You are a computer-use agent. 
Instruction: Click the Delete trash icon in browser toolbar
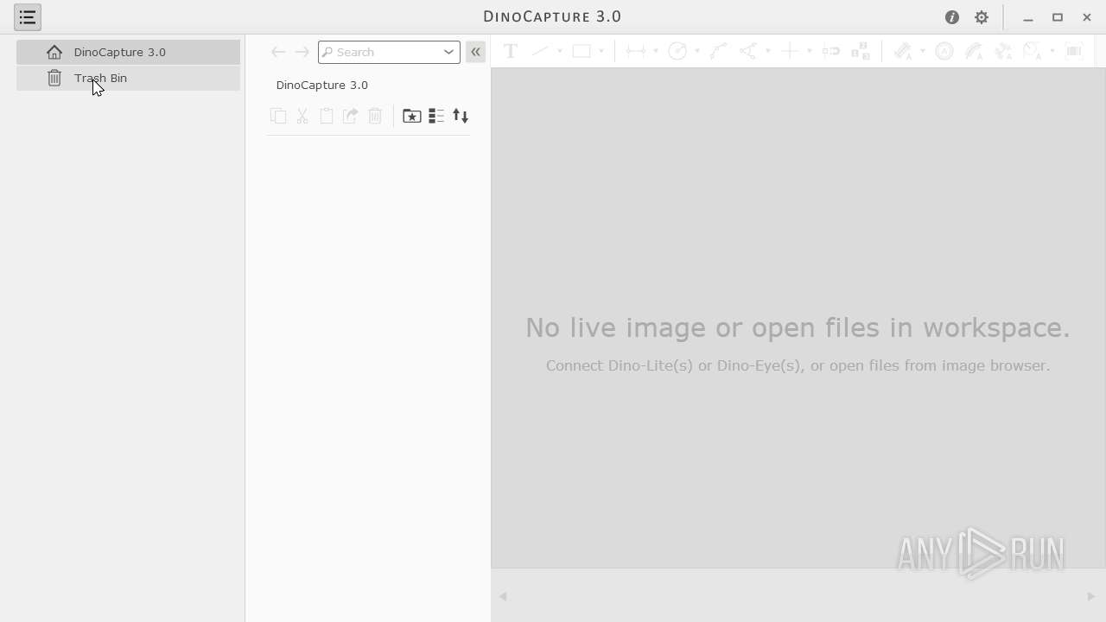pyautogui.click(x=375, y=116)
